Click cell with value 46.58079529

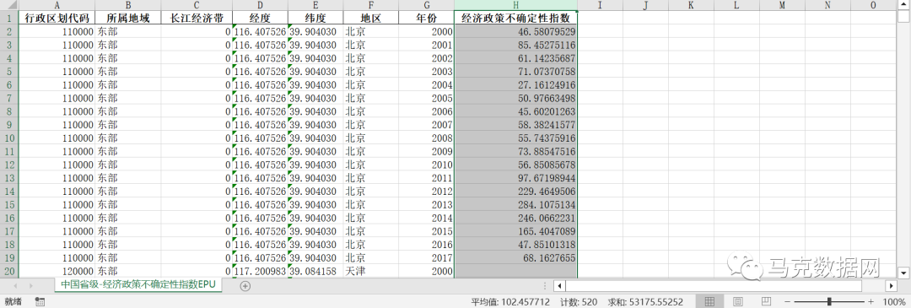point(516,31)
